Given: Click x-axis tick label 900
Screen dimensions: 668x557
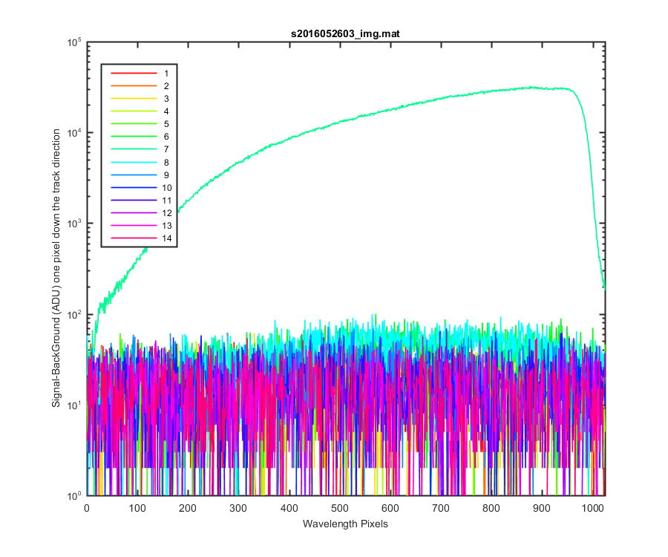Looking at the screenshot, I should pos(542,508).
